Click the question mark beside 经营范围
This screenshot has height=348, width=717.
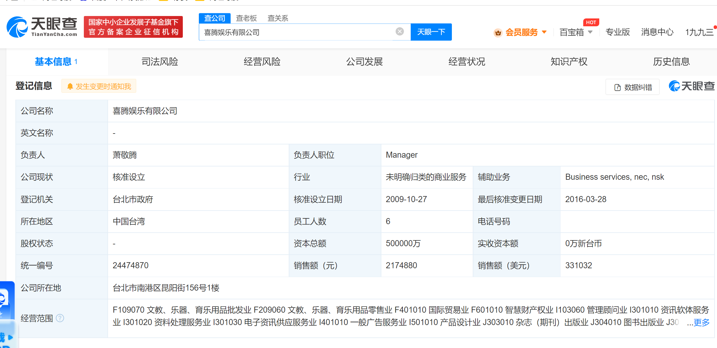pyautogui.click(x=60, y=318)
